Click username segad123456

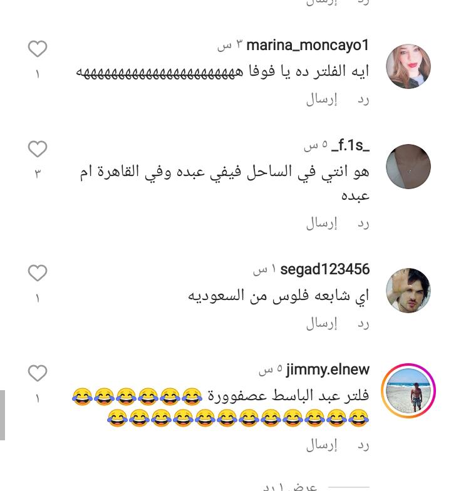[324, 269]
